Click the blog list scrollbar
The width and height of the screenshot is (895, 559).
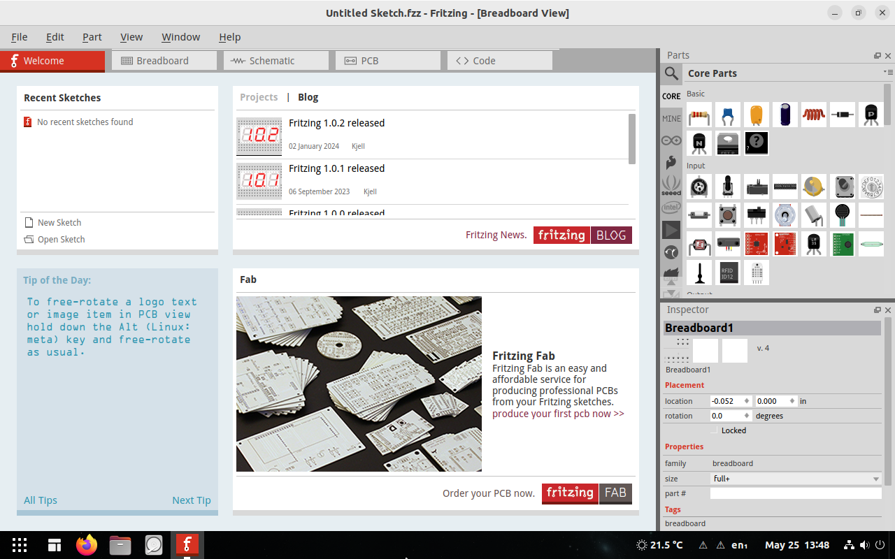point(632,139)
